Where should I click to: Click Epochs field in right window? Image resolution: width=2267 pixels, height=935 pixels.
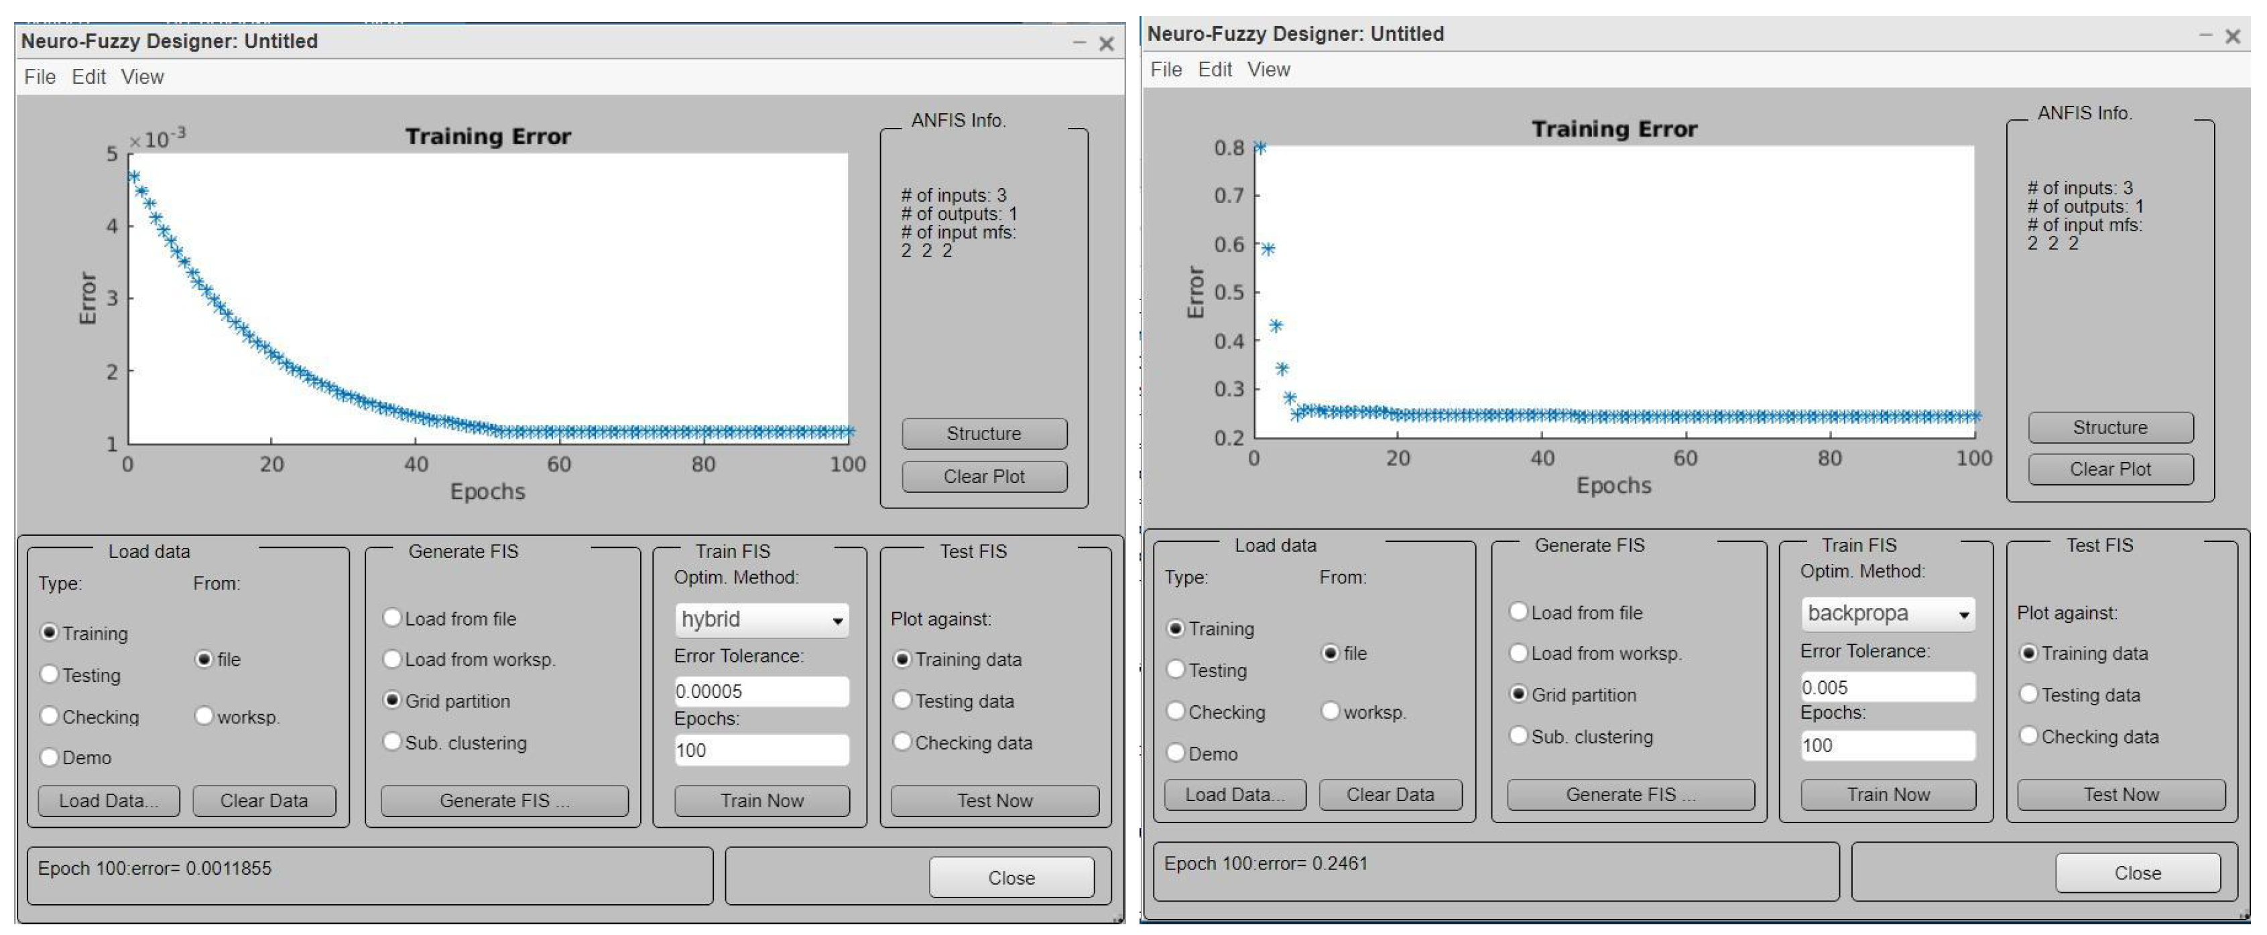click(1887, 746)
